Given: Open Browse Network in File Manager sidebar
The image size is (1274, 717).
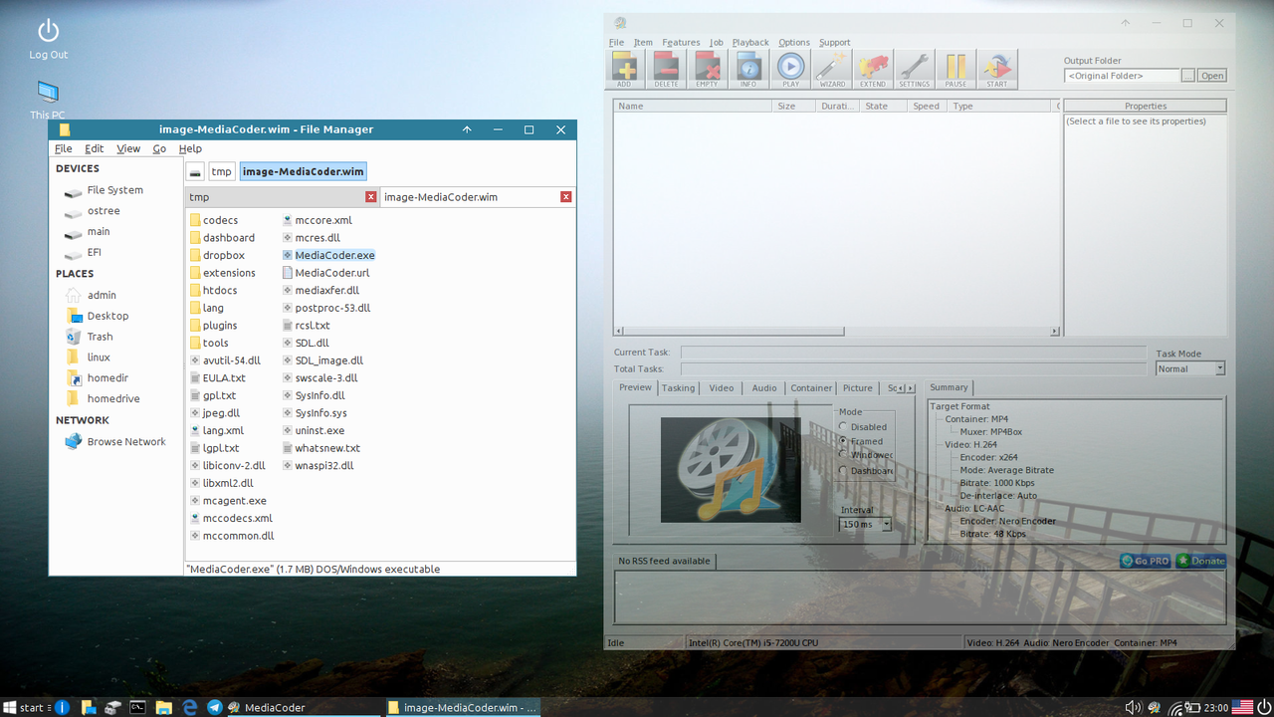Looking at the screenshot, I should (115, 441).
